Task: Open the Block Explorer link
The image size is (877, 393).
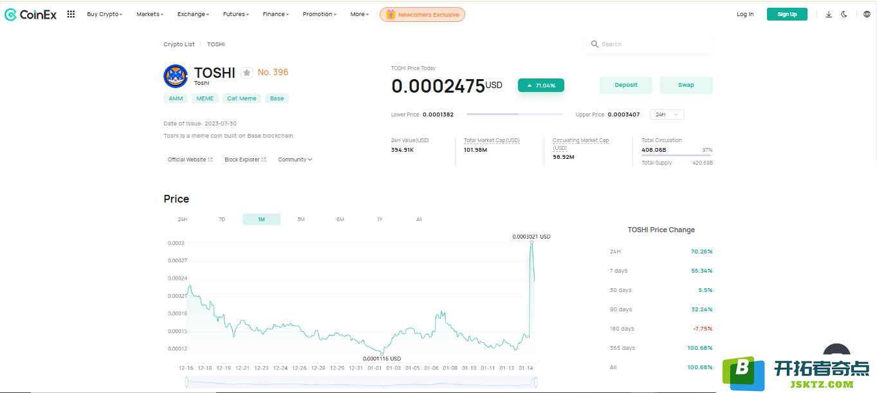Action: pos(245,160)
